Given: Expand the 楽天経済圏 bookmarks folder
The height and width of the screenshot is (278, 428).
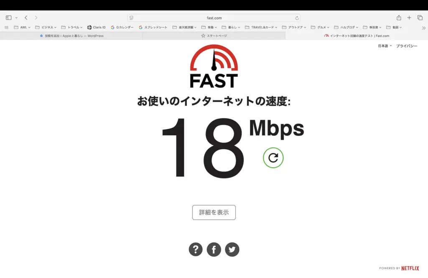Looking at the screenshot, I should [184, 27].
